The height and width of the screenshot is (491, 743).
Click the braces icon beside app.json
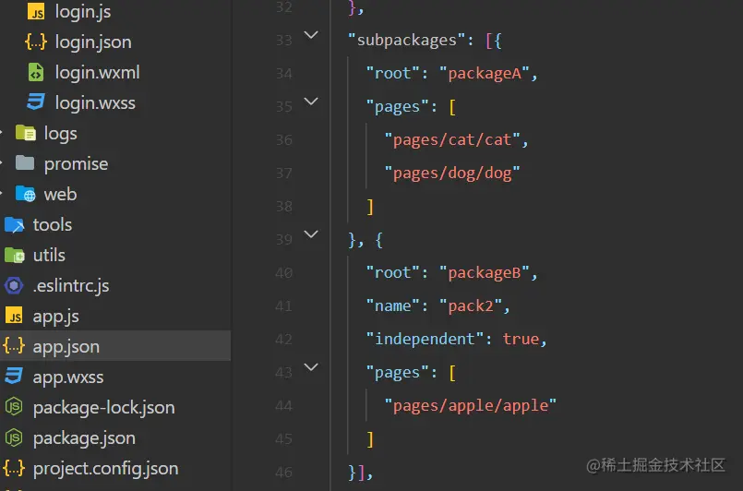click(x=14, y=346)
